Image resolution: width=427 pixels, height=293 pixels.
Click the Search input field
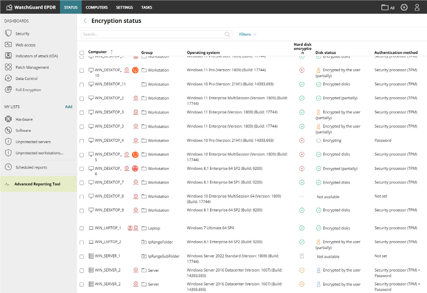[156, 34]
